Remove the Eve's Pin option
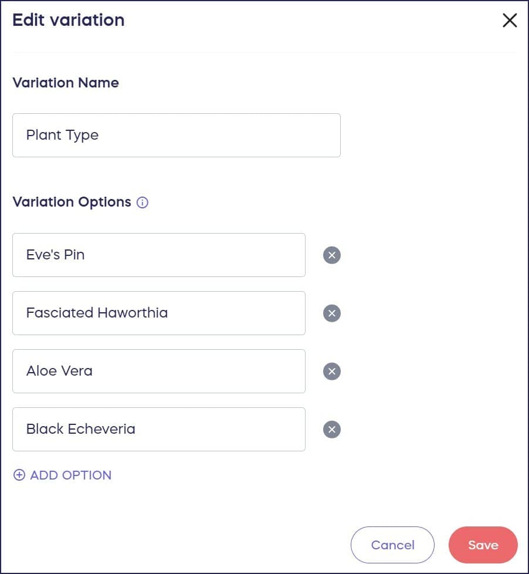The image size is (529, 574). [331, 255]
